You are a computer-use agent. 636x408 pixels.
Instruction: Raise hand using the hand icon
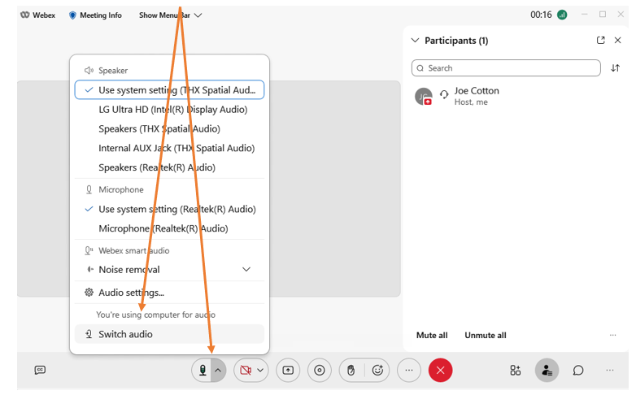point(351,370)
